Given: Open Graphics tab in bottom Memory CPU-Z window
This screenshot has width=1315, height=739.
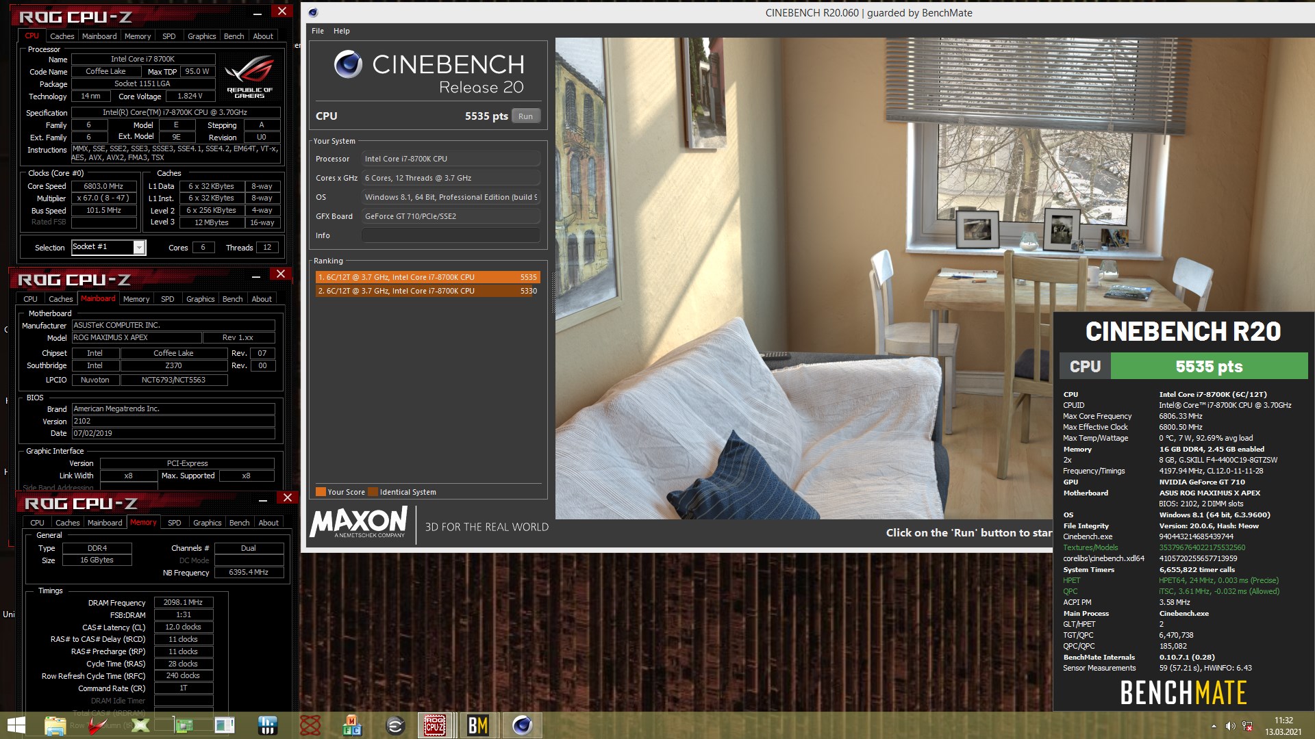Looking at the screenshot, I should [x=207, y=523].
